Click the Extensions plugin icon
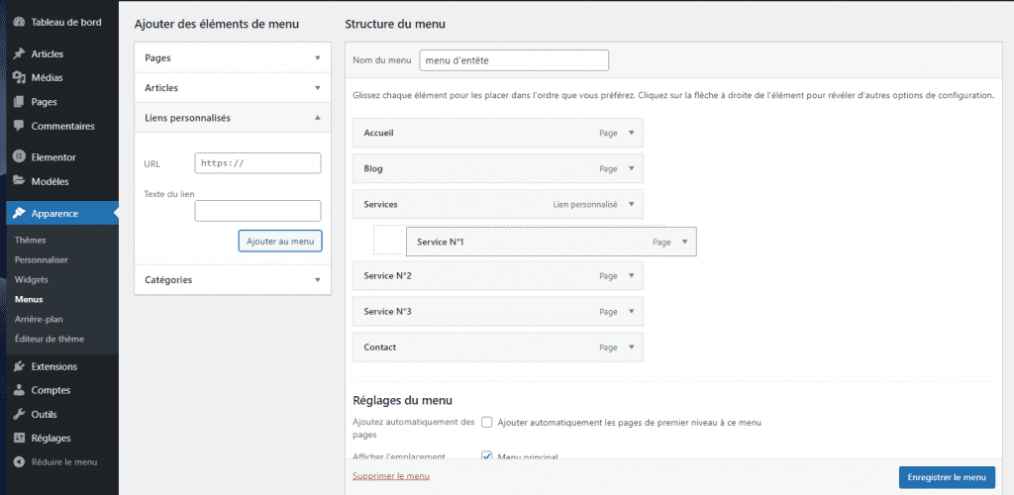 (19, 366)
